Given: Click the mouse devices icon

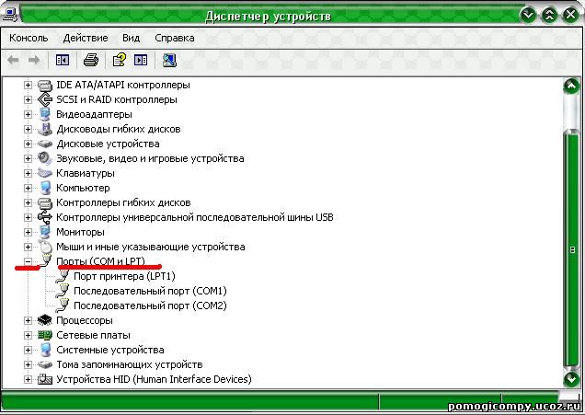Looking at the screenshot, I should click(45, 247).
